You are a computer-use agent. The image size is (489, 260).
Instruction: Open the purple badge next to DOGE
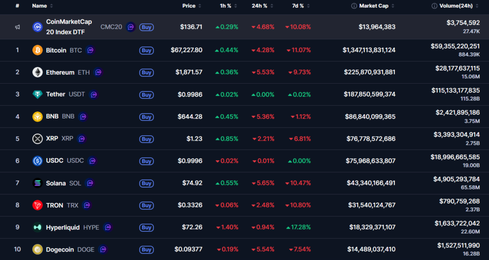coord(103,249)
